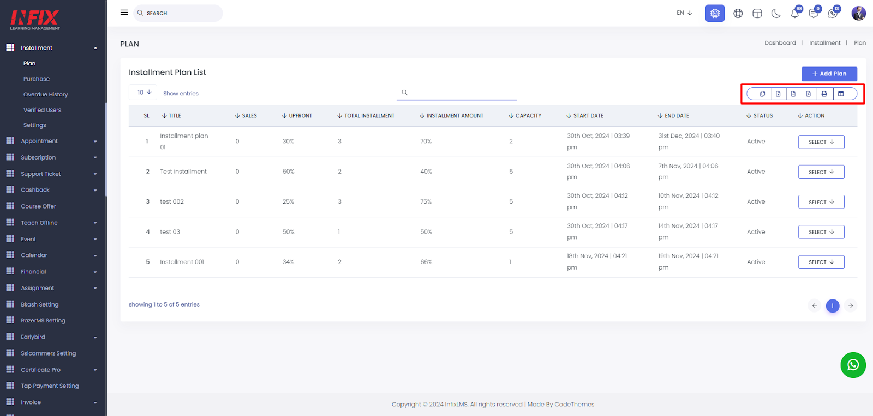Open the layout panel icon in the header
Screen dimensions: 873x416
coord(757,14)
